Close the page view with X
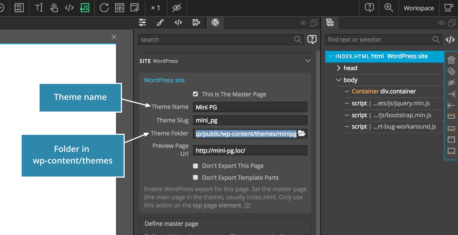Image resolution: width=458 pixels, height=235 pixels. tap(114, 37)
